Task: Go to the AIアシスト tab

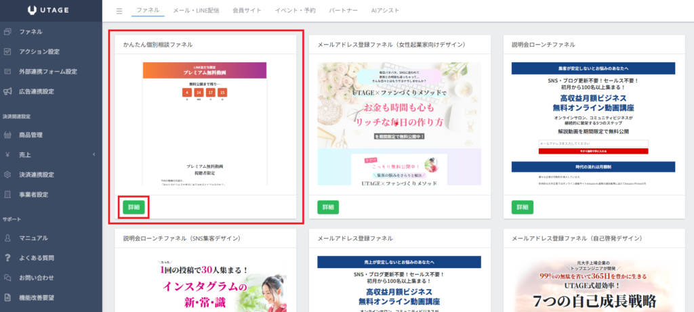Action: click(386, 12)
